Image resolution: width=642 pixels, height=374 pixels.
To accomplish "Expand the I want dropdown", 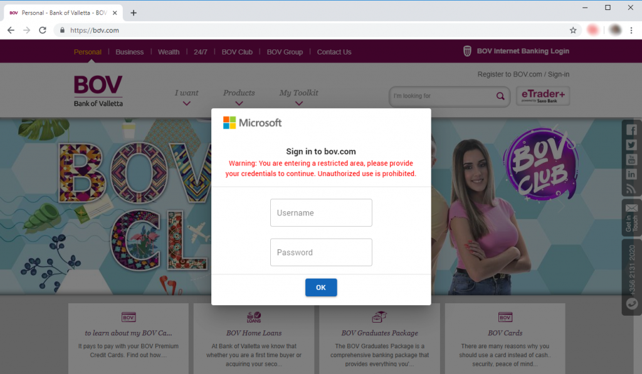I will [x=187, y=97].
